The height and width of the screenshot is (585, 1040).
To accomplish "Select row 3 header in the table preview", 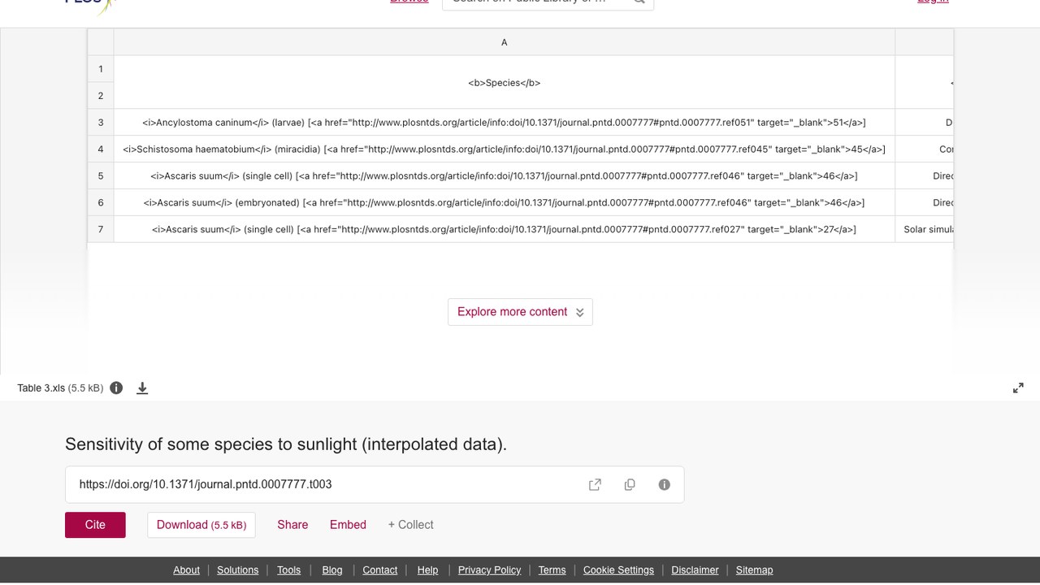I will tap(101, 123).
